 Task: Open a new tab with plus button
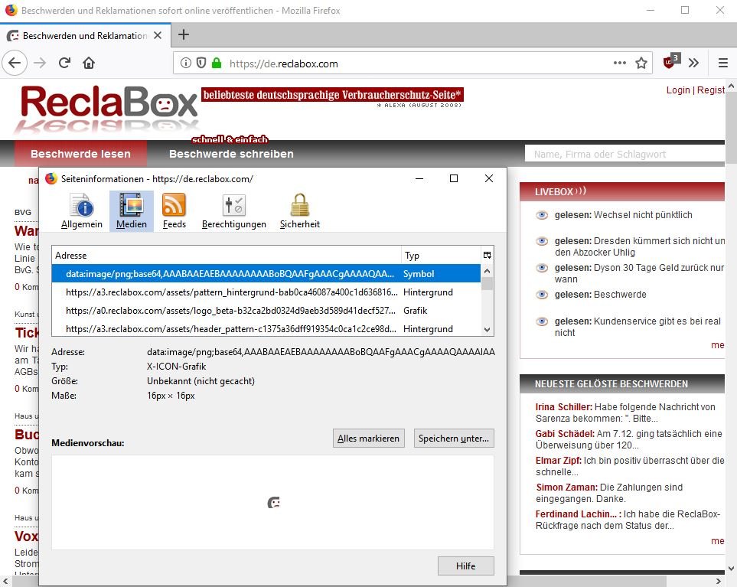(x=184, y=34)
